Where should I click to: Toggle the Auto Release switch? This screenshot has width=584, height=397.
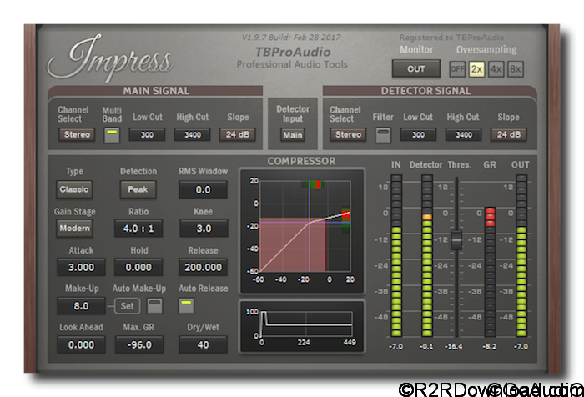[x=186, y=305]
